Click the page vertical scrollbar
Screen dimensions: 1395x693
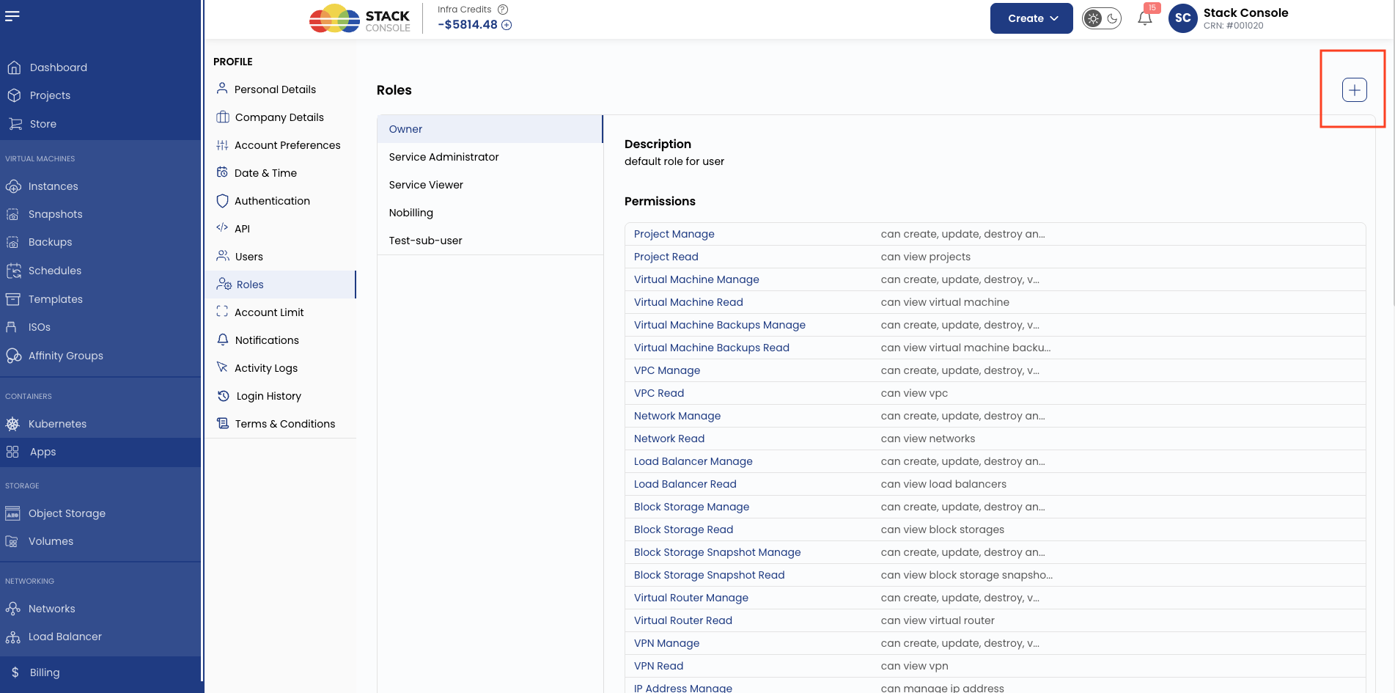click(x=1393, y=153)
